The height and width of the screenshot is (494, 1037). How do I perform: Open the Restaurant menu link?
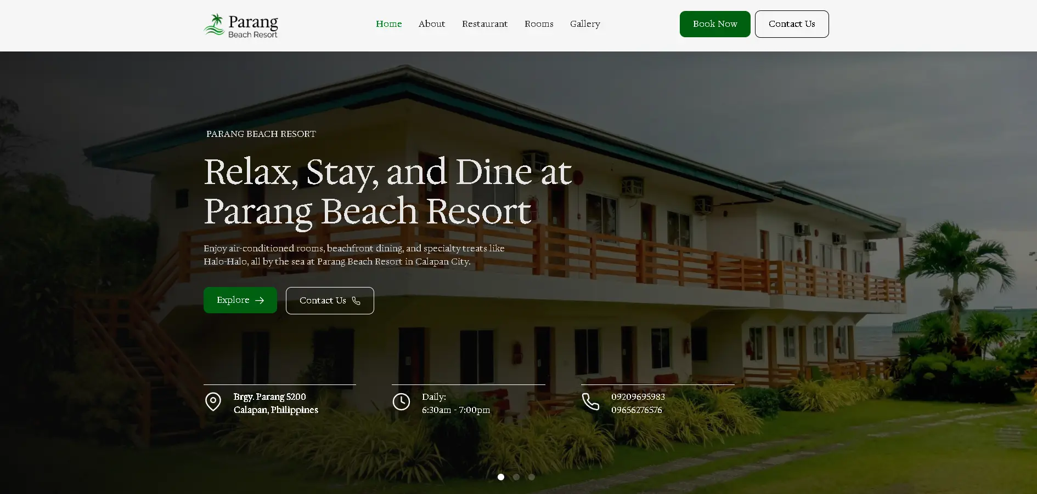pyautogui.click(x=485, y=24)
